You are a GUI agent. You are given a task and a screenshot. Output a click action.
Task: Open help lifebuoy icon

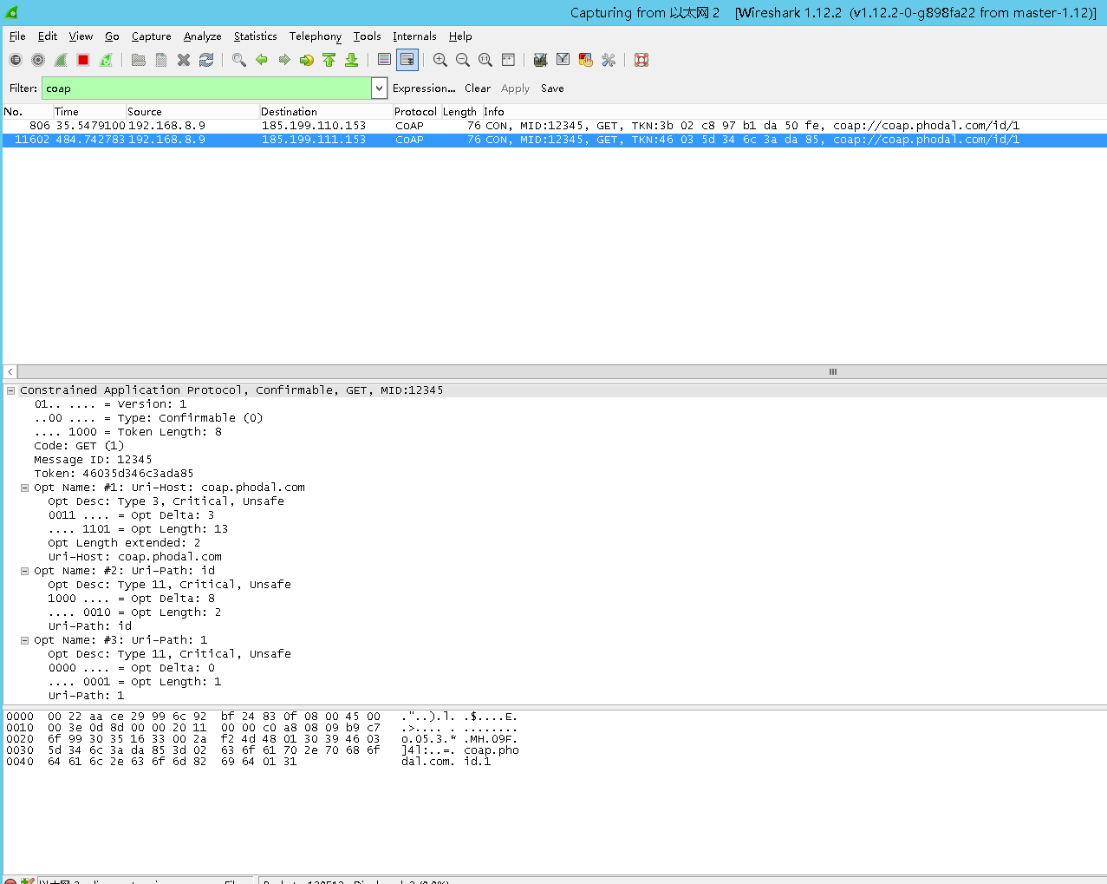tap(641, 60)
